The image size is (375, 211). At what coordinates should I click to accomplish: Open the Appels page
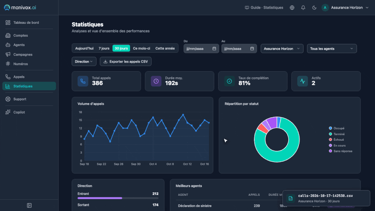pos(29,77)
